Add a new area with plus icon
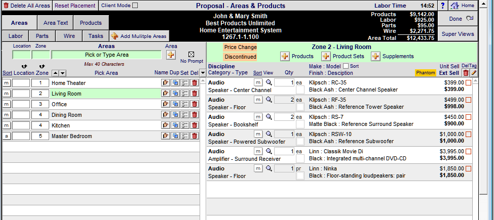 (x=171, y=55)
